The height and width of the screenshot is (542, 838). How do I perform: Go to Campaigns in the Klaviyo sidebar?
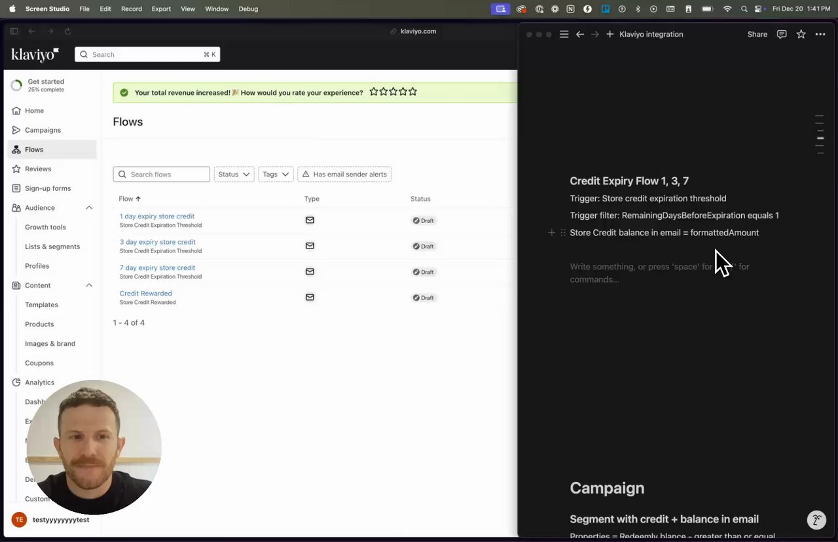pos(43,130)
